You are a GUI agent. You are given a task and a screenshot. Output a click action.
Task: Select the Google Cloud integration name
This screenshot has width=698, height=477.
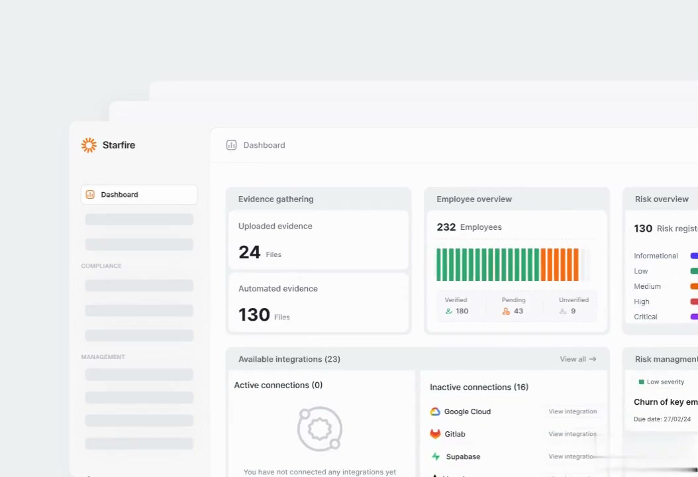468,411
